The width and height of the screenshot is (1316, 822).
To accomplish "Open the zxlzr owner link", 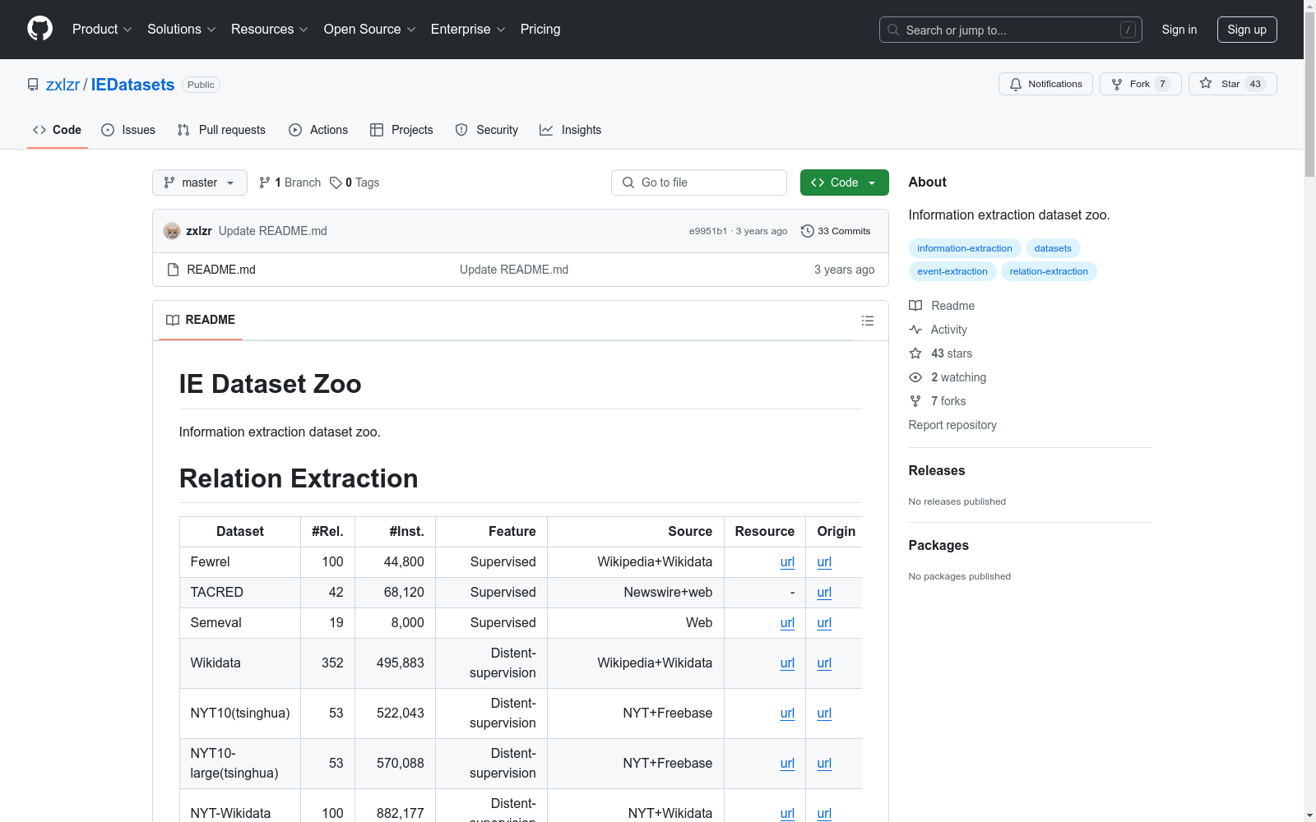I will (x=63, y=85).
